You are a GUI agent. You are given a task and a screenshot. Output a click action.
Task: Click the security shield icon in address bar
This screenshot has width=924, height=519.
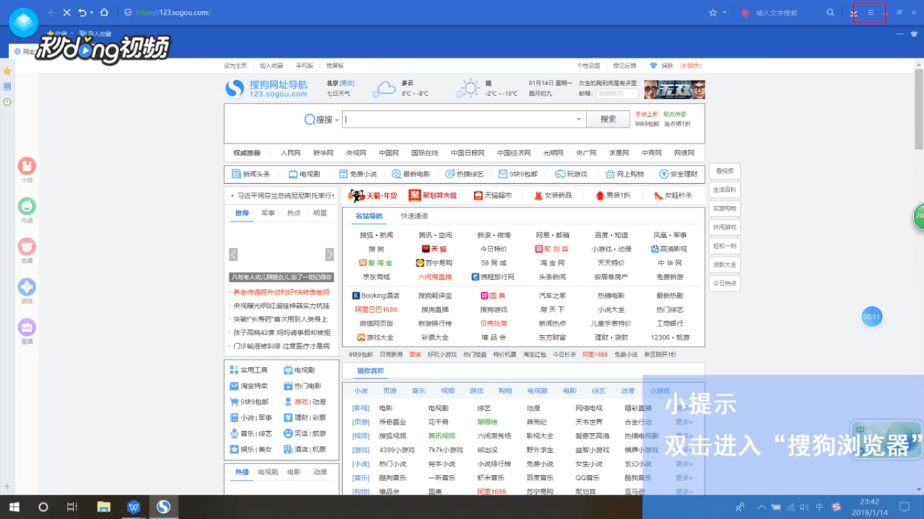(x=128, y=13)
